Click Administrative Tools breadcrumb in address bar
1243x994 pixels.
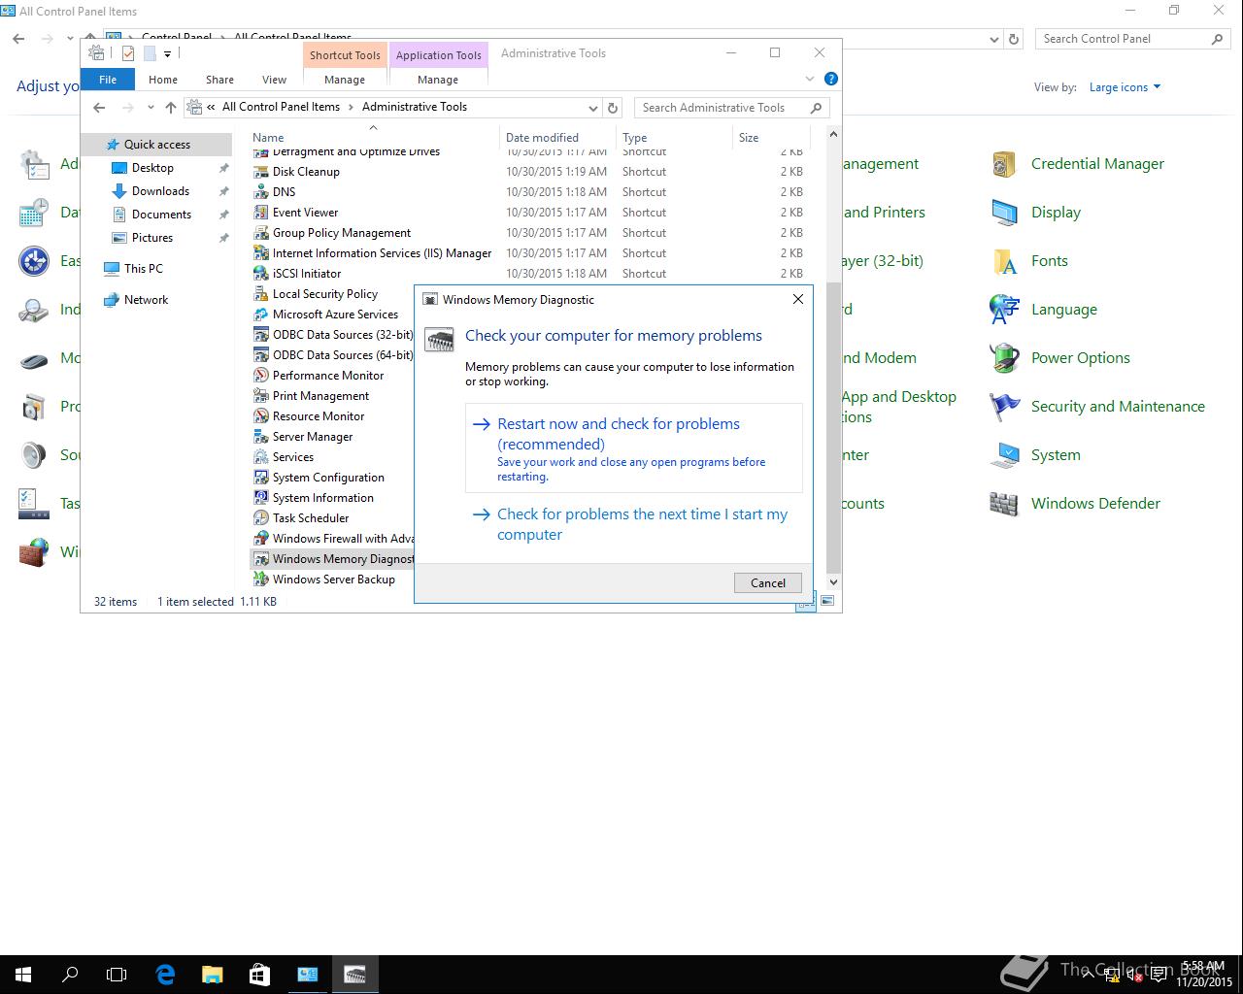coord(415,107)
